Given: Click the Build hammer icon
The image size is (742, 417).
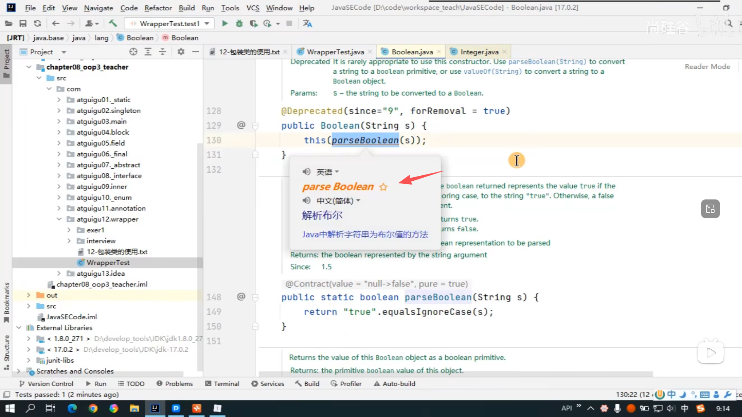Looking at the screenshot, I should pos(113,24).
